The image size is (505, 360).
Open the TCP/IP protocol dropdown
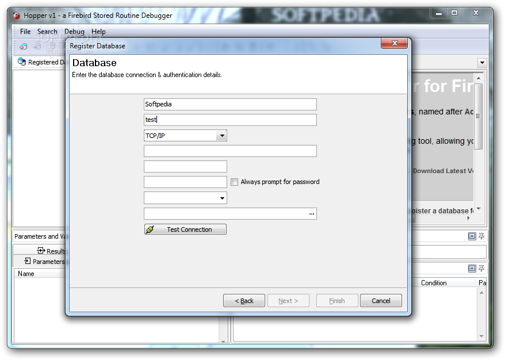click(x=222, y=136)
